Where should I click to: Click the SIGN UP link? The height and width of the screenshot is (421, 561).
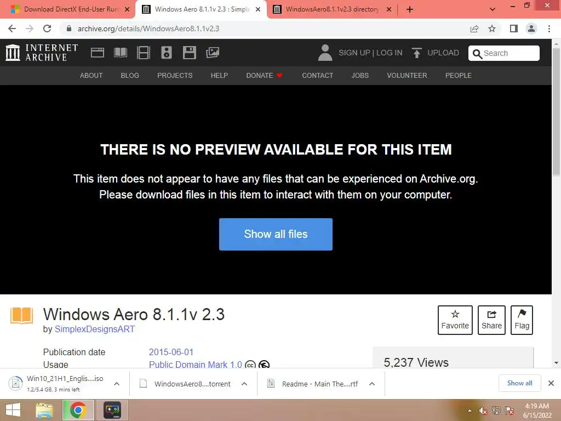point(354,53)
